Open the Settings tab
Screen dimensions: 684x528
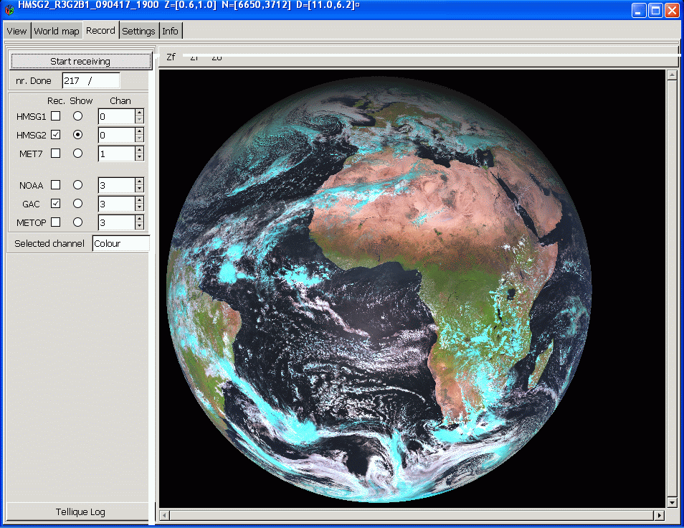tap(138, 31)
